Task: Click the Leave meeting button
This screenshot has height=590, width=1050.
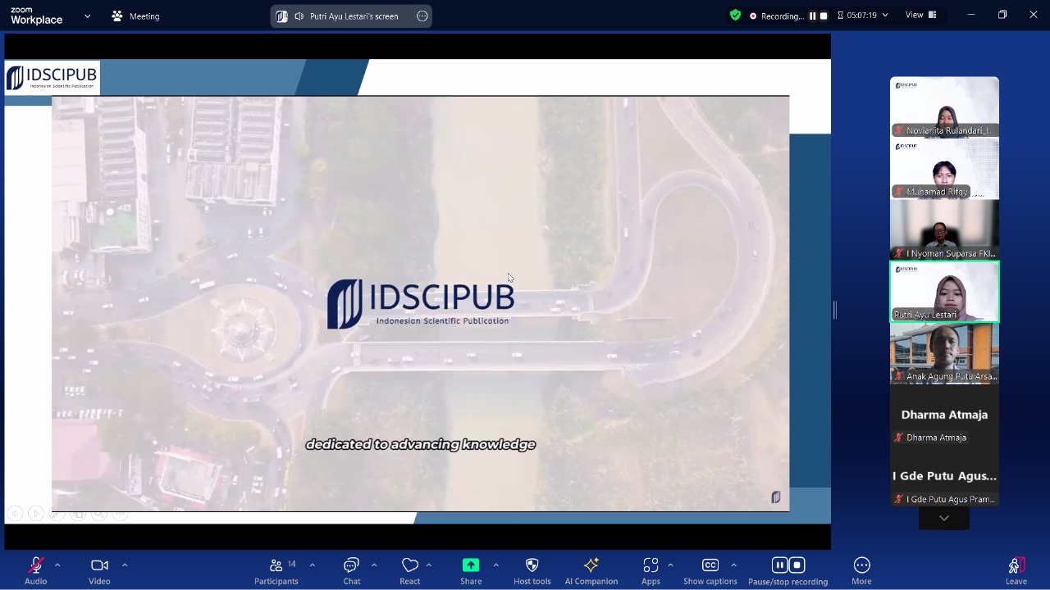Action: tap(1016, 570)
